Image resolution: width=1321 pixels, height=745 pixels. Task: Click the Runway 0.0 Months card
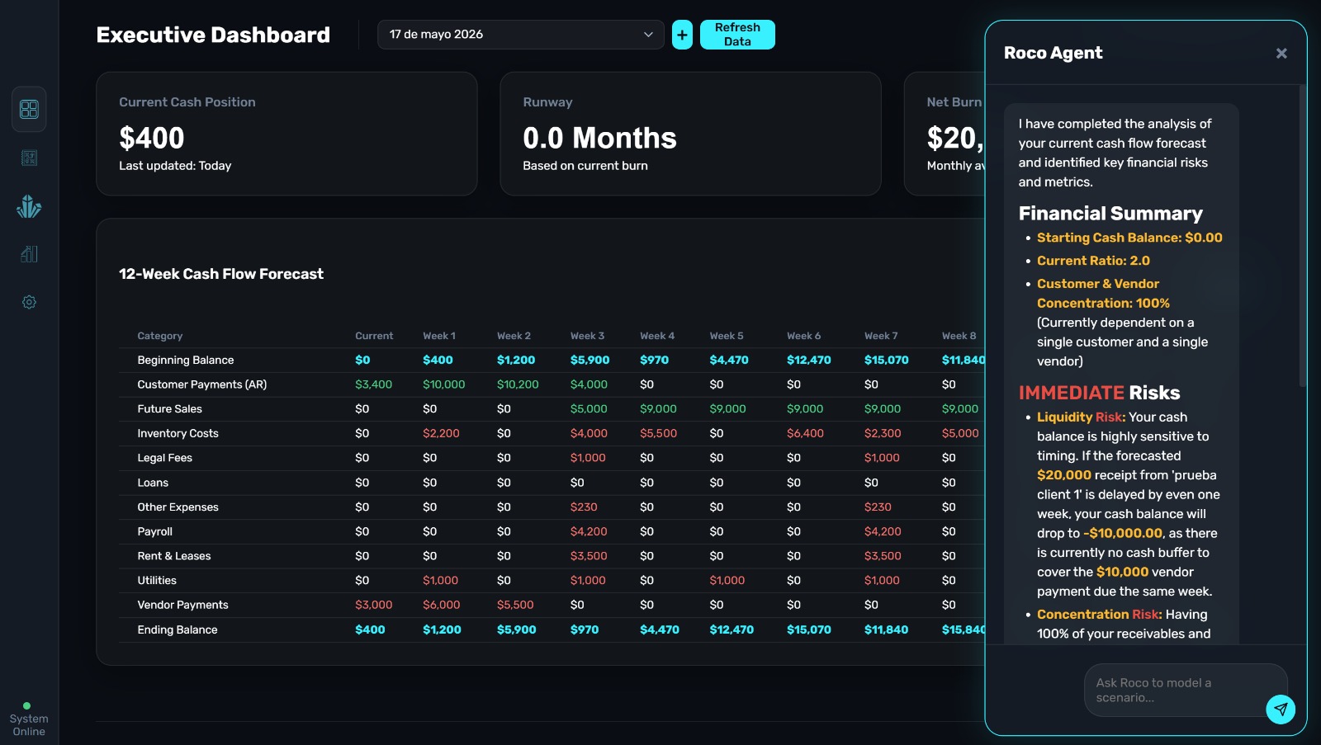(x=690, y=134)
